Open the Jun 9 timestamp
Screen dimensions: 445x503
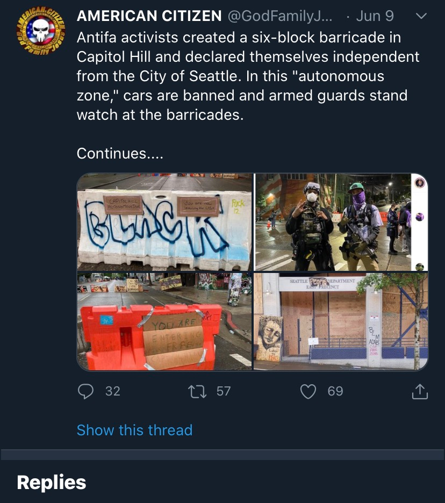point(375,16)
